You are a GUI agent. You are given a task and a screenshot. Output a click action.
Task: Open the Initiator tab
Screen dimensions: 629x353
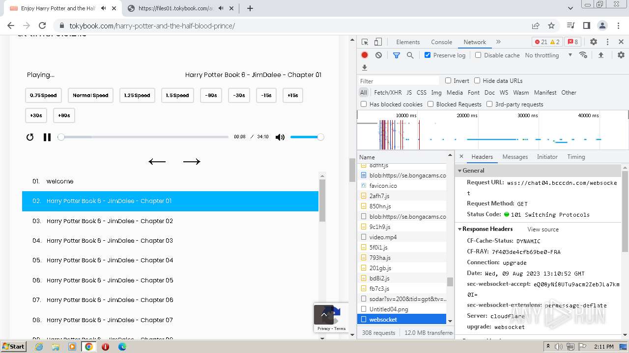point(547,157)
